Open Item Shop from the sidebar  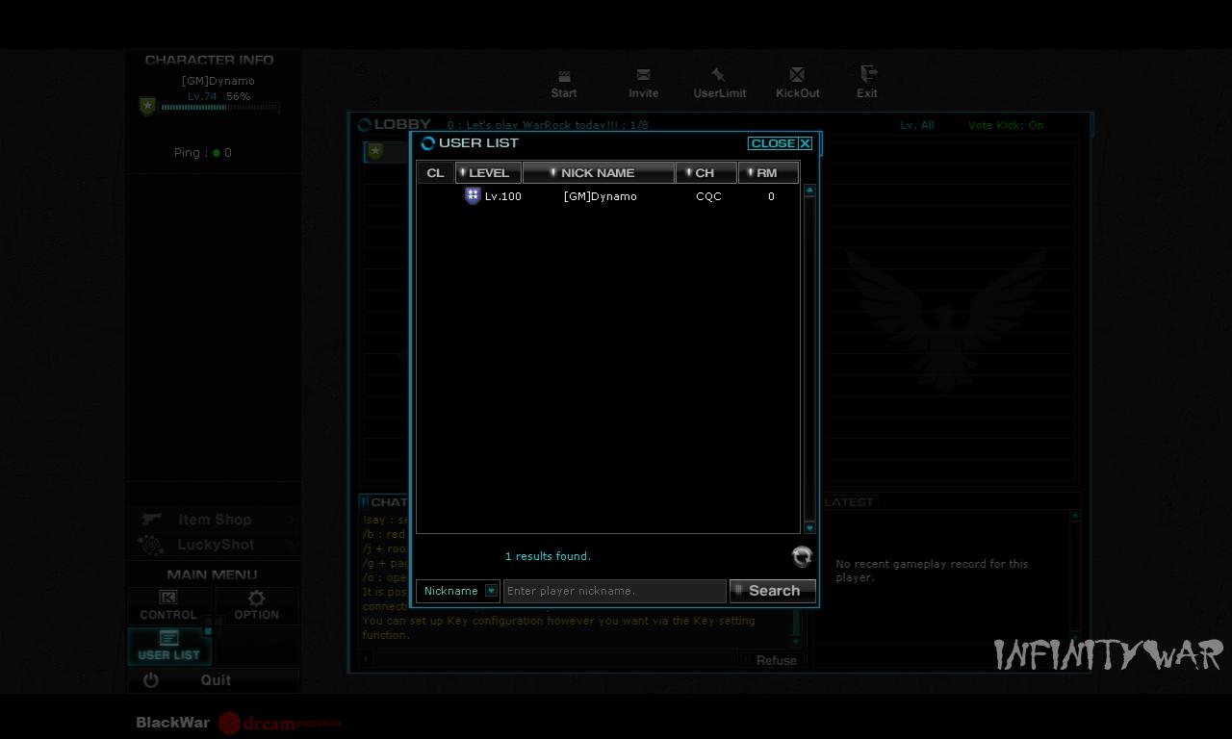(213, 520)
